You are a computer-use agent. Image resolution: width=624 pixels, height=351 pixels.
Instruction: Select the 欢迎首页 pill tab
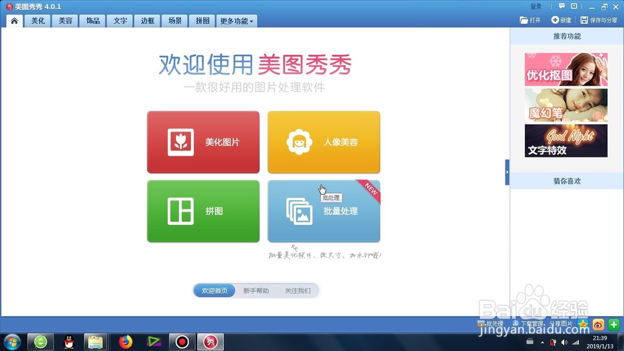tap(215, 290)
